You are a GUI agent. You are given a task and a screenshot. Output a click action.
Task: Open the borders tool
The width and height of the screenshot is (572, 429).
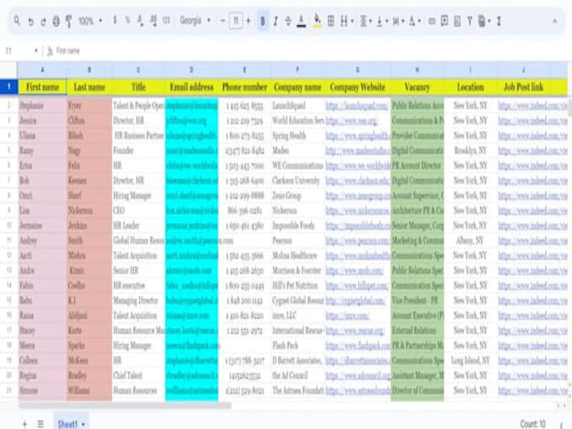pos(331,21)
